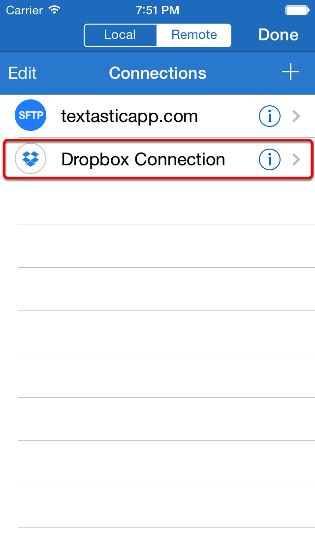
Task: Open info for Dropbox Connection
Action: point(269,160)
